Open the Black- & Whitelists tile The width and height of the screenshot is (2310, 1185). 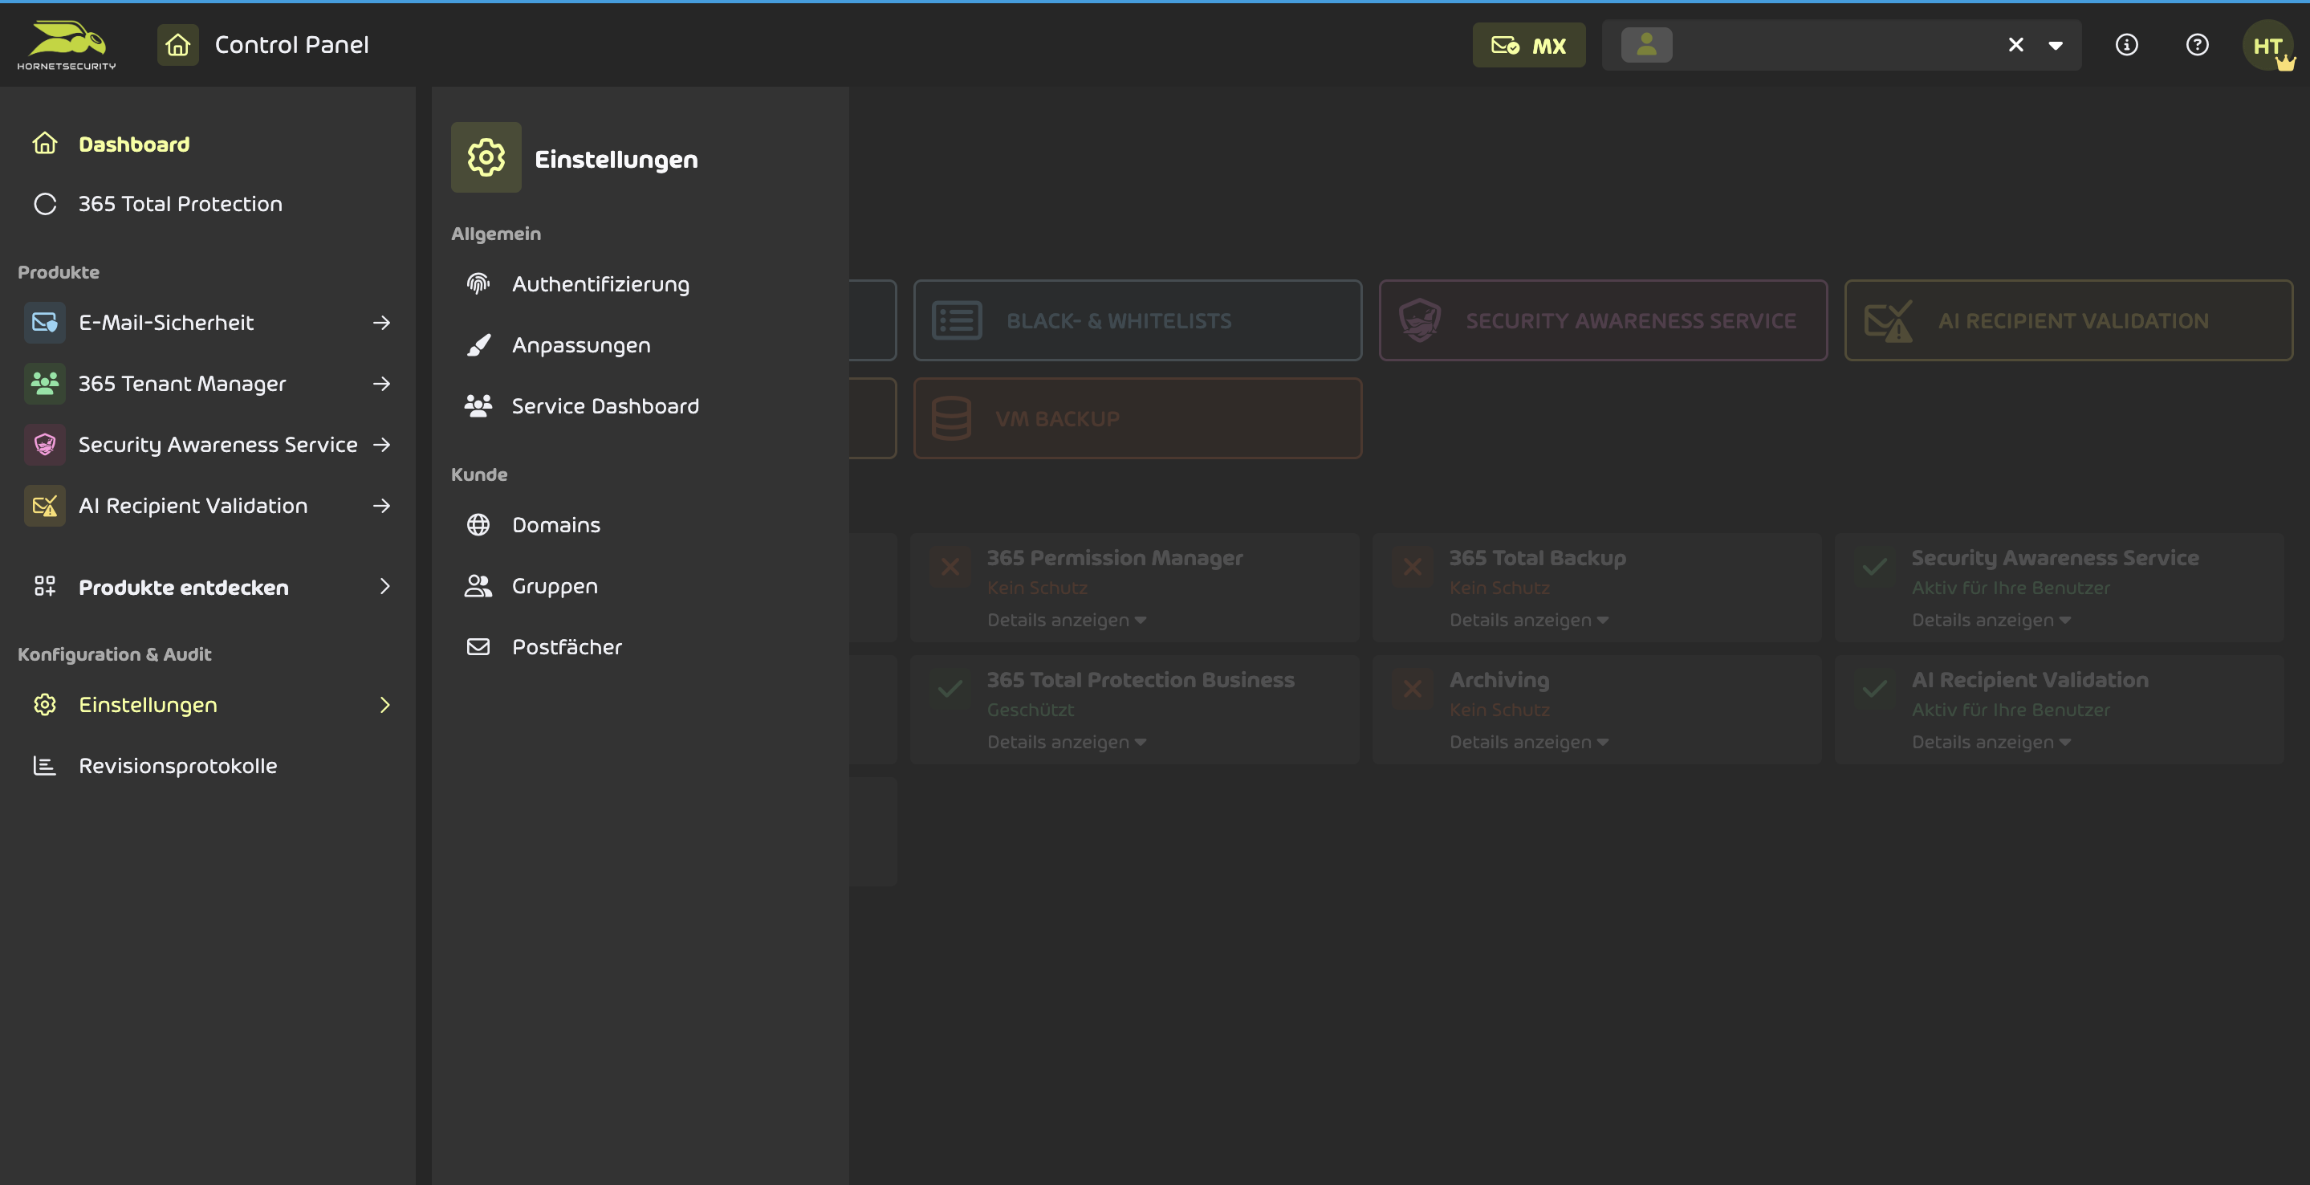tap(1137, 320)
